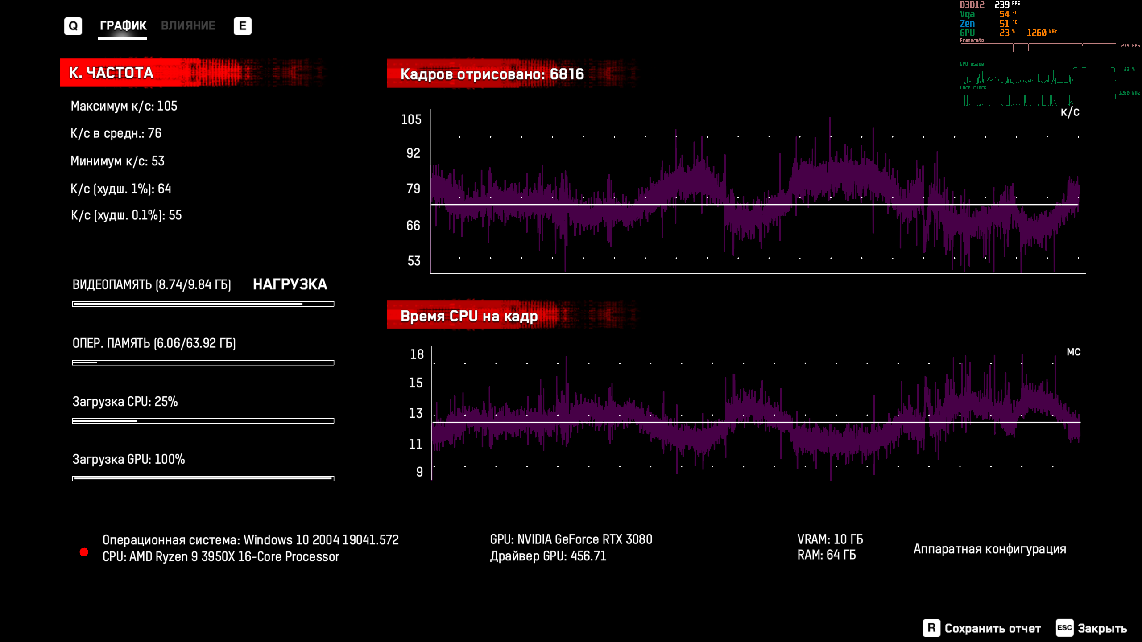This screenshot has width=1142, height=642.
Task: Click the R key icon to save report
Action: point(931,628)
